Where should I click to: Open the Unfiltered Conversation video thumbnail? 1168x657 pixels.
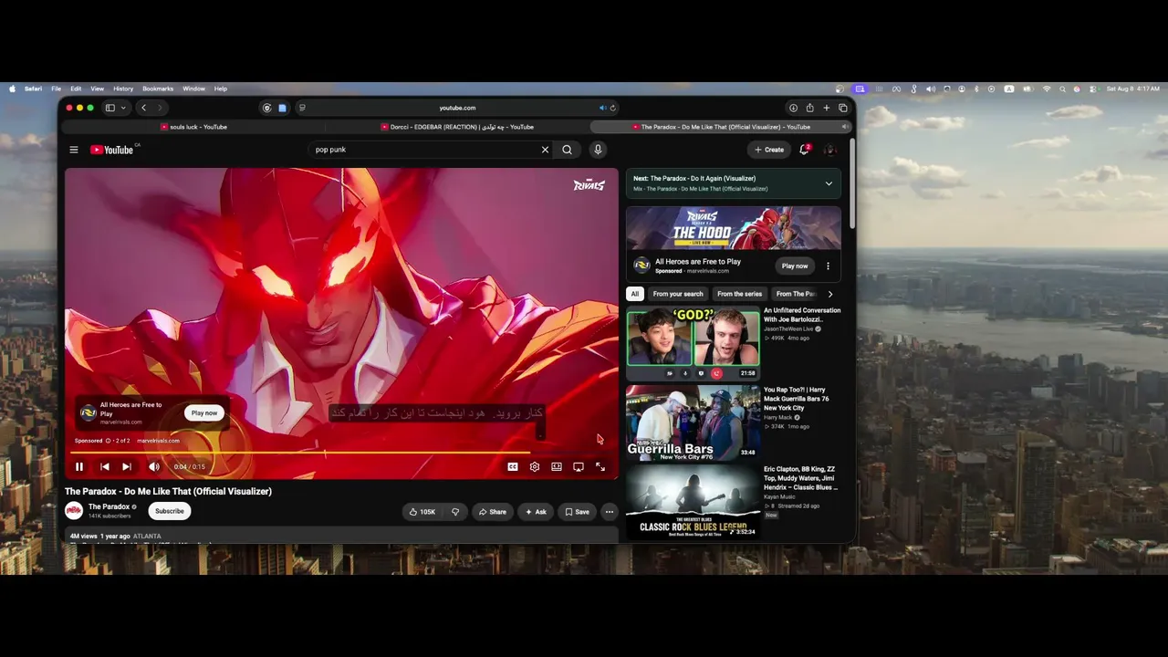click(693, 343)
